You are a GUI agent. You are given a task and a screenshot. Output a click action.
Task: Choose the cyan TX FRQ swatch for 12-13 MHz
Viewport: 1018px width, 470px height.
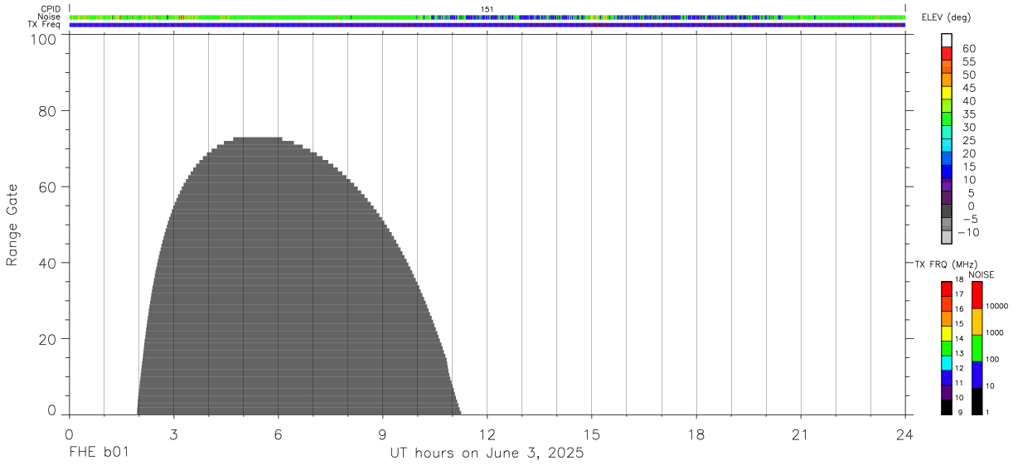[947, 363]
